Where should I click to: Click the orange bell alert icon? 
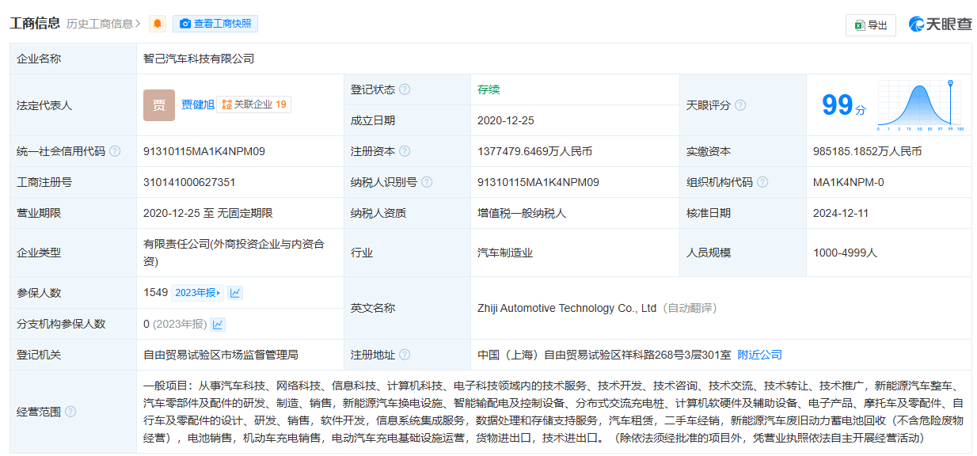(x=158, y=24)
